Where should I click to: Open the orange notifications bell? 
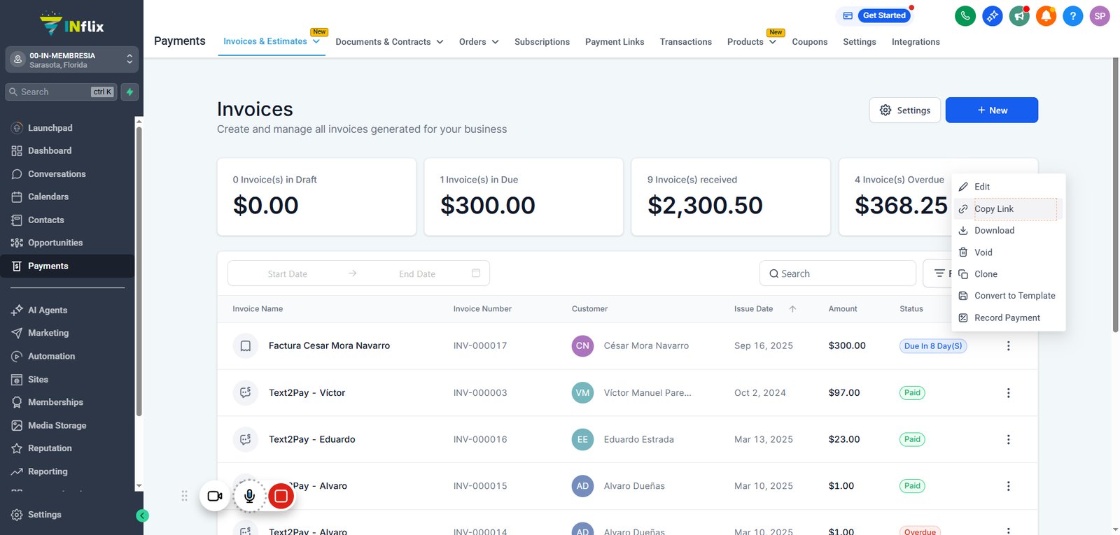(x=1046, y=16)
